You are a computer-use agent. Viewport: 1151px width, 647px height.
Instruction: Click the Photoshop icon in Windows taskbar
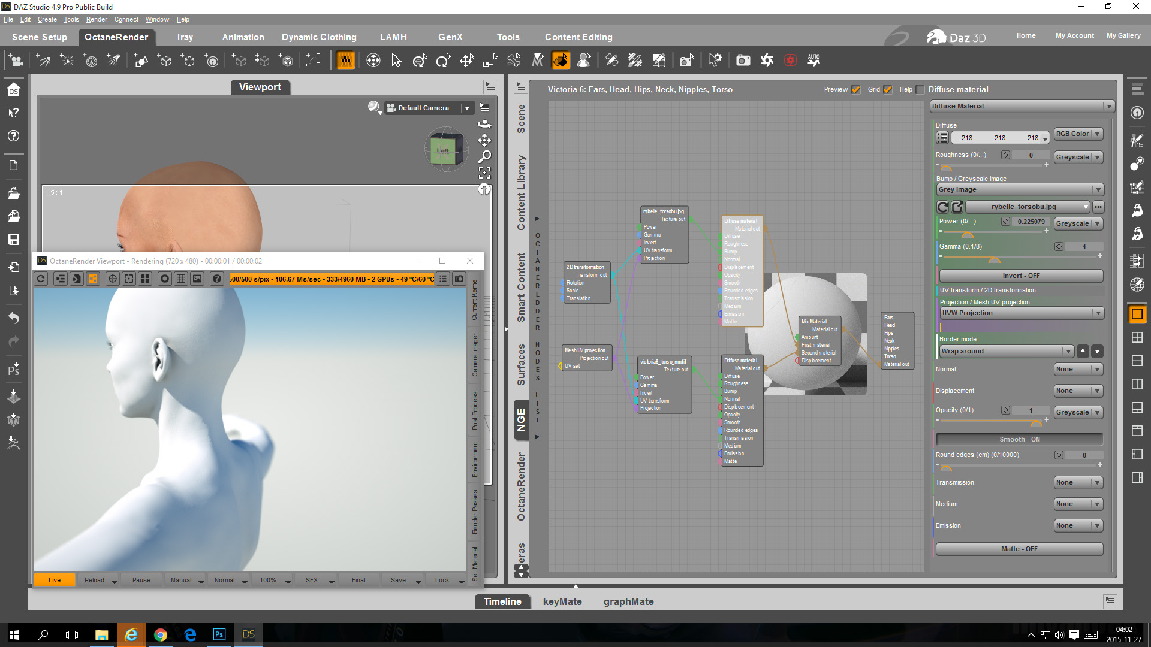point(219,634)
